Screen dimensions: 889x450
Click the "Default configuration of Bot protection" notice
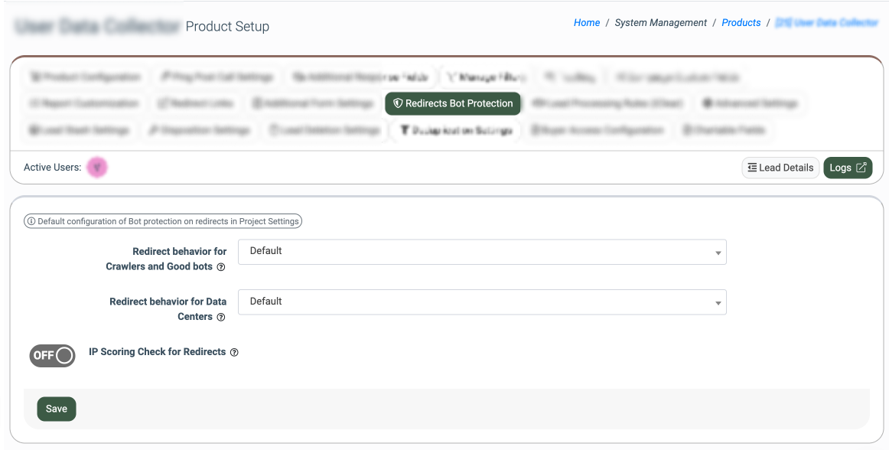click(163, 221)
